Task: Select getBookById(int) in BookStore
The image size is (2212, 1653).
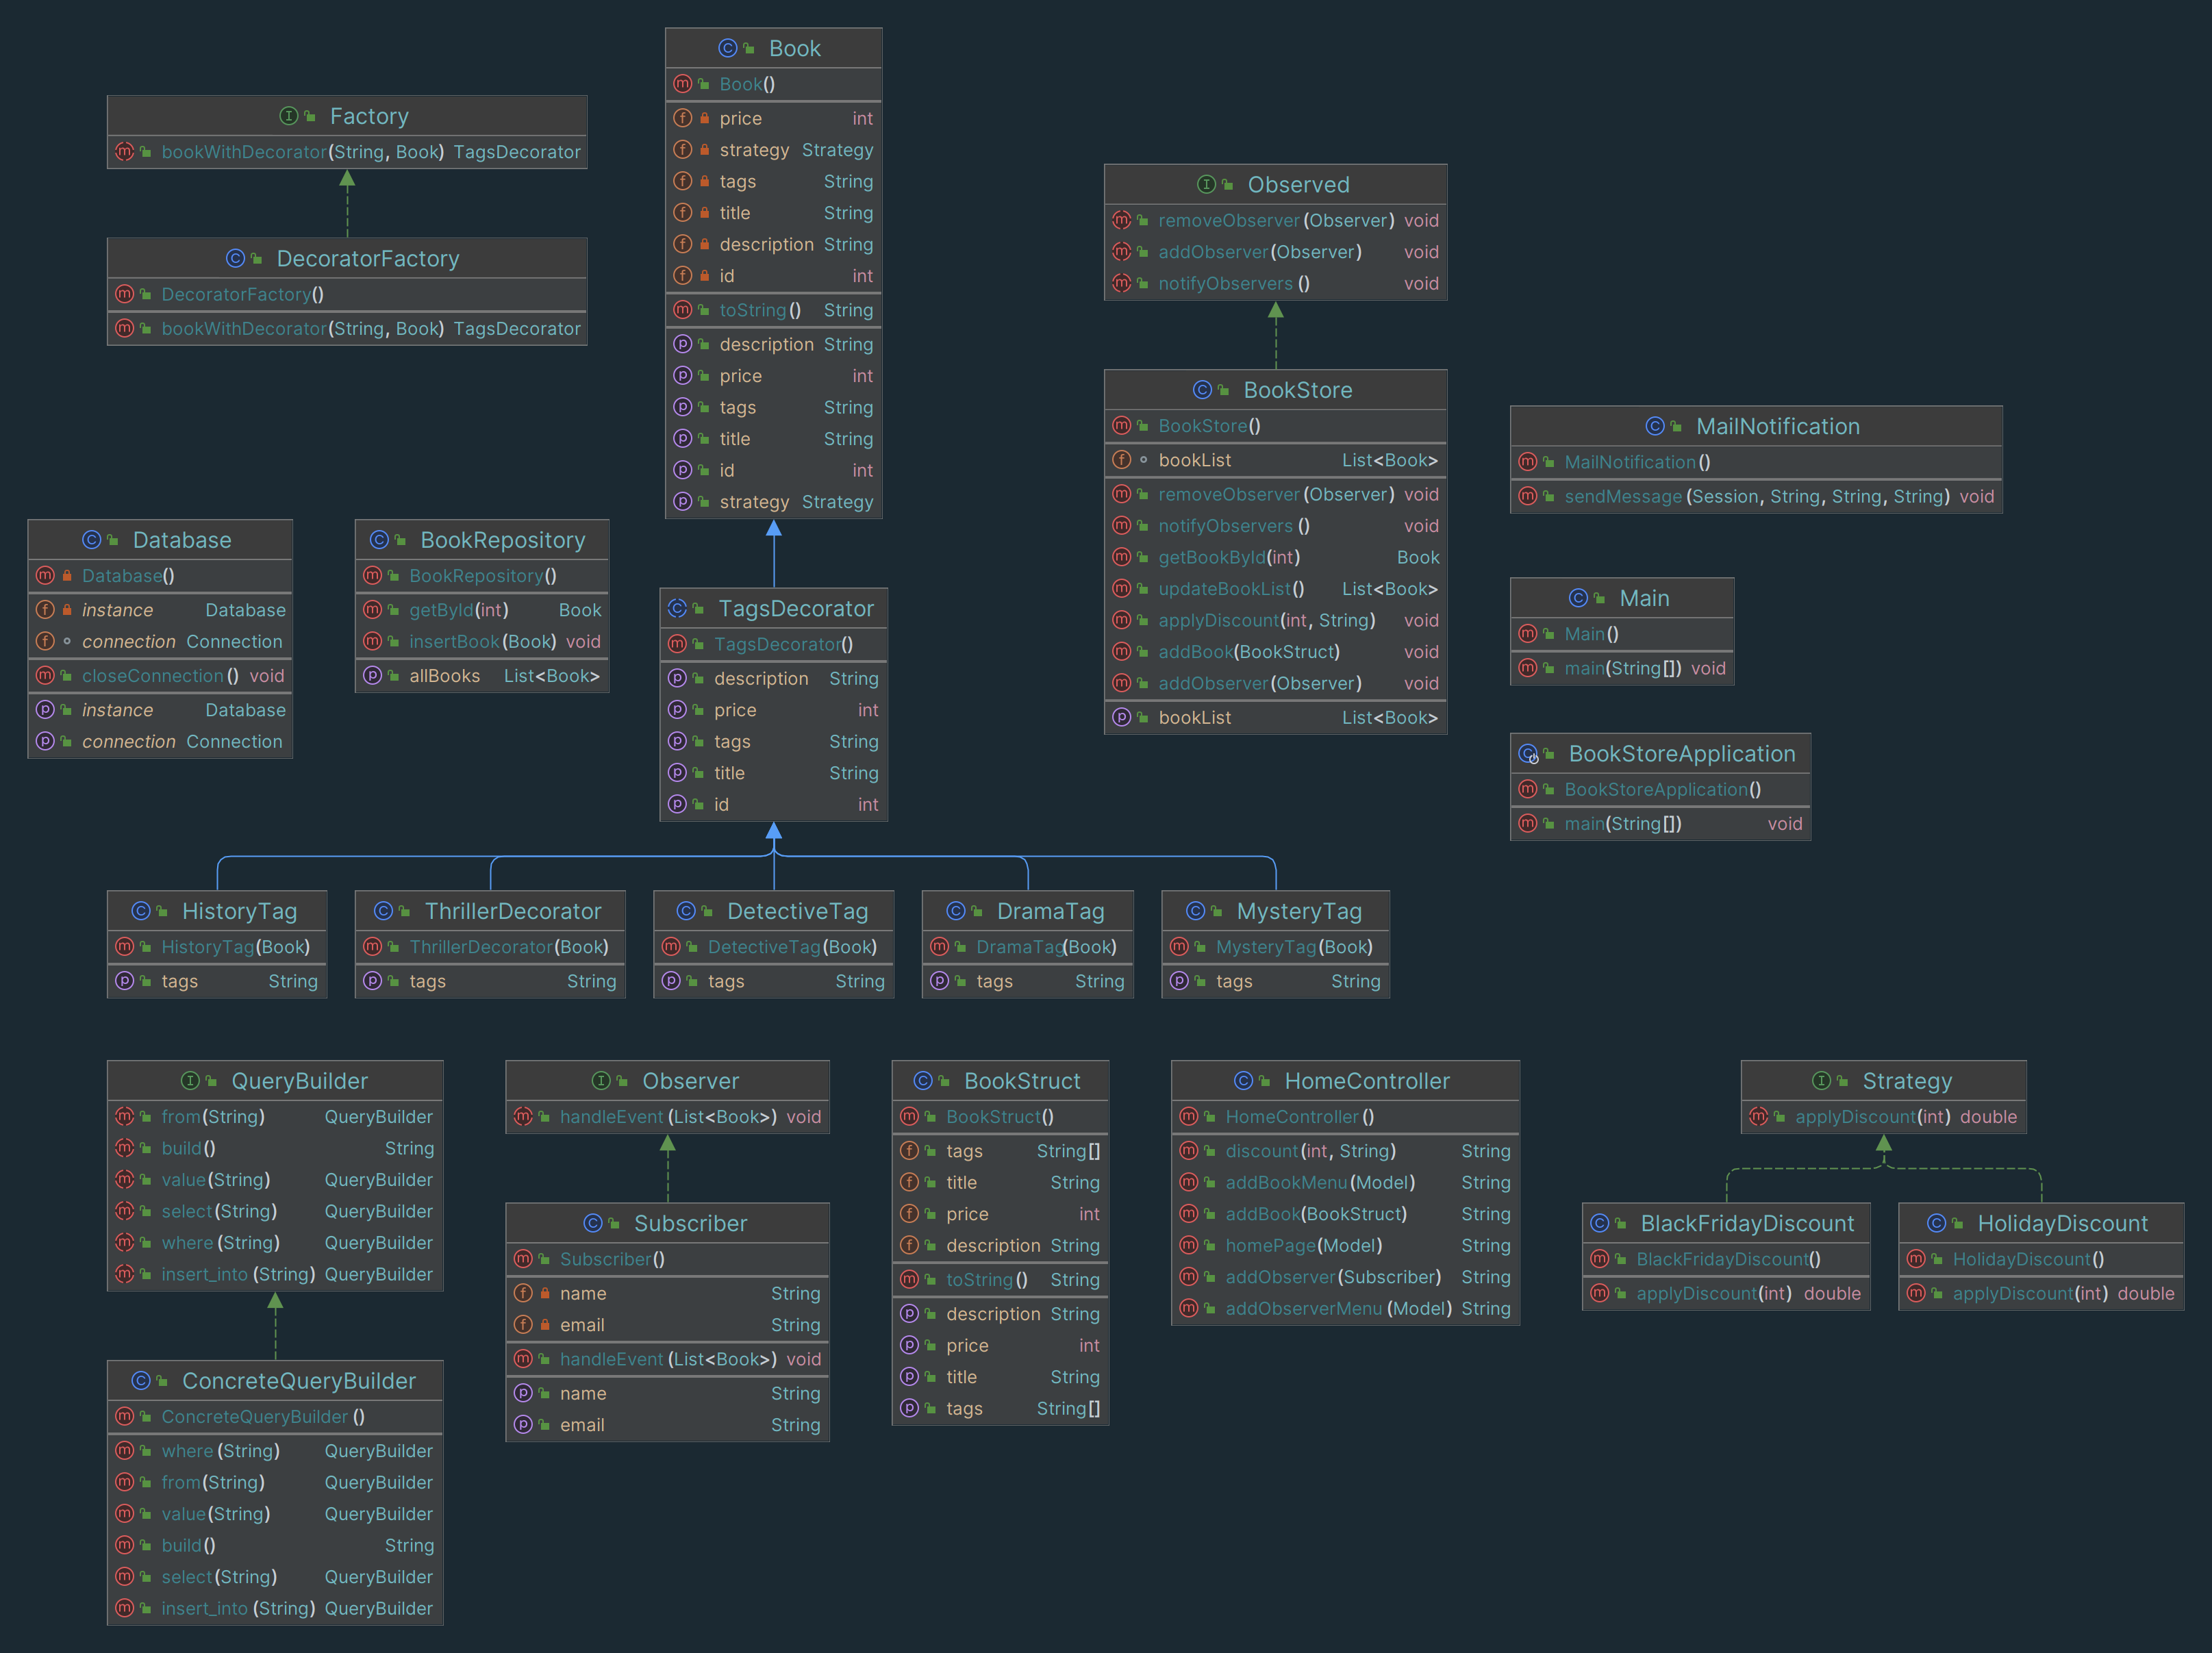Action: tap(1275, 558)
